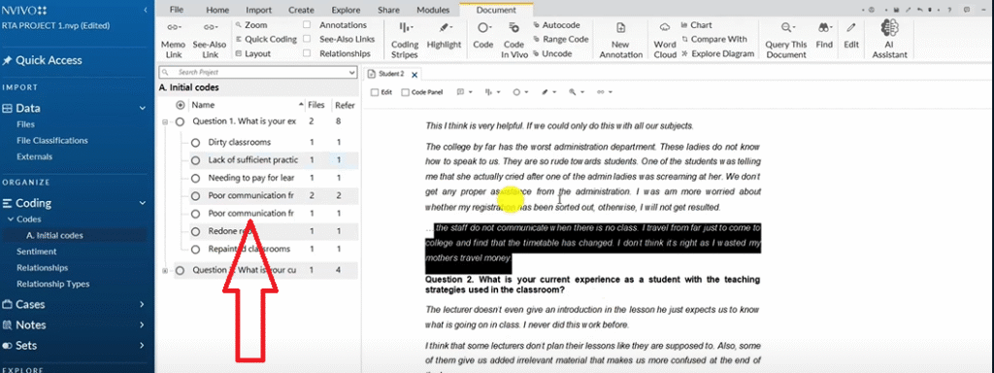The height and width of the screenshot is (373, 994).
Task: Open Externals in the sidebar
Action: [x=34, y=156]
